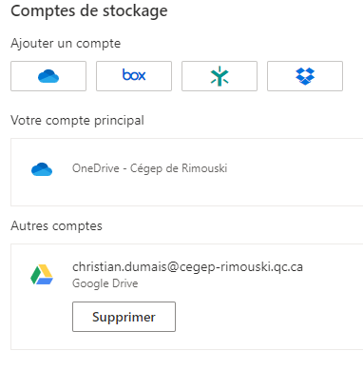
Task: Add a Box storage account
Action: [134, 76]
